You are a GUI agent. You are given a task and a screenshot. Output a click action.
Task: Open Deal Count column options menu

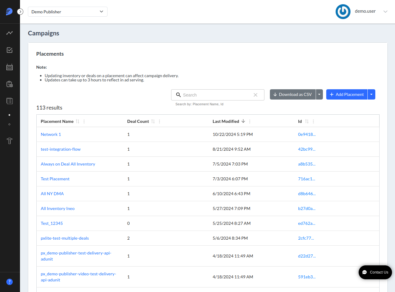(160, 121)
